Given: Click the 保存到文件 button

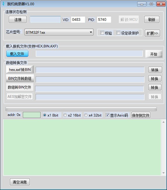Looking at the screenshot, I should pyautogui.click(x=141, y=115).
